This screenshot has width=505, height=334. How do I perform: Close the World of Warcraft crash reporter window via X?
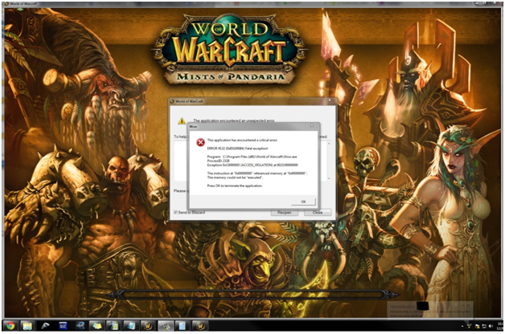[x=330, y=100]
